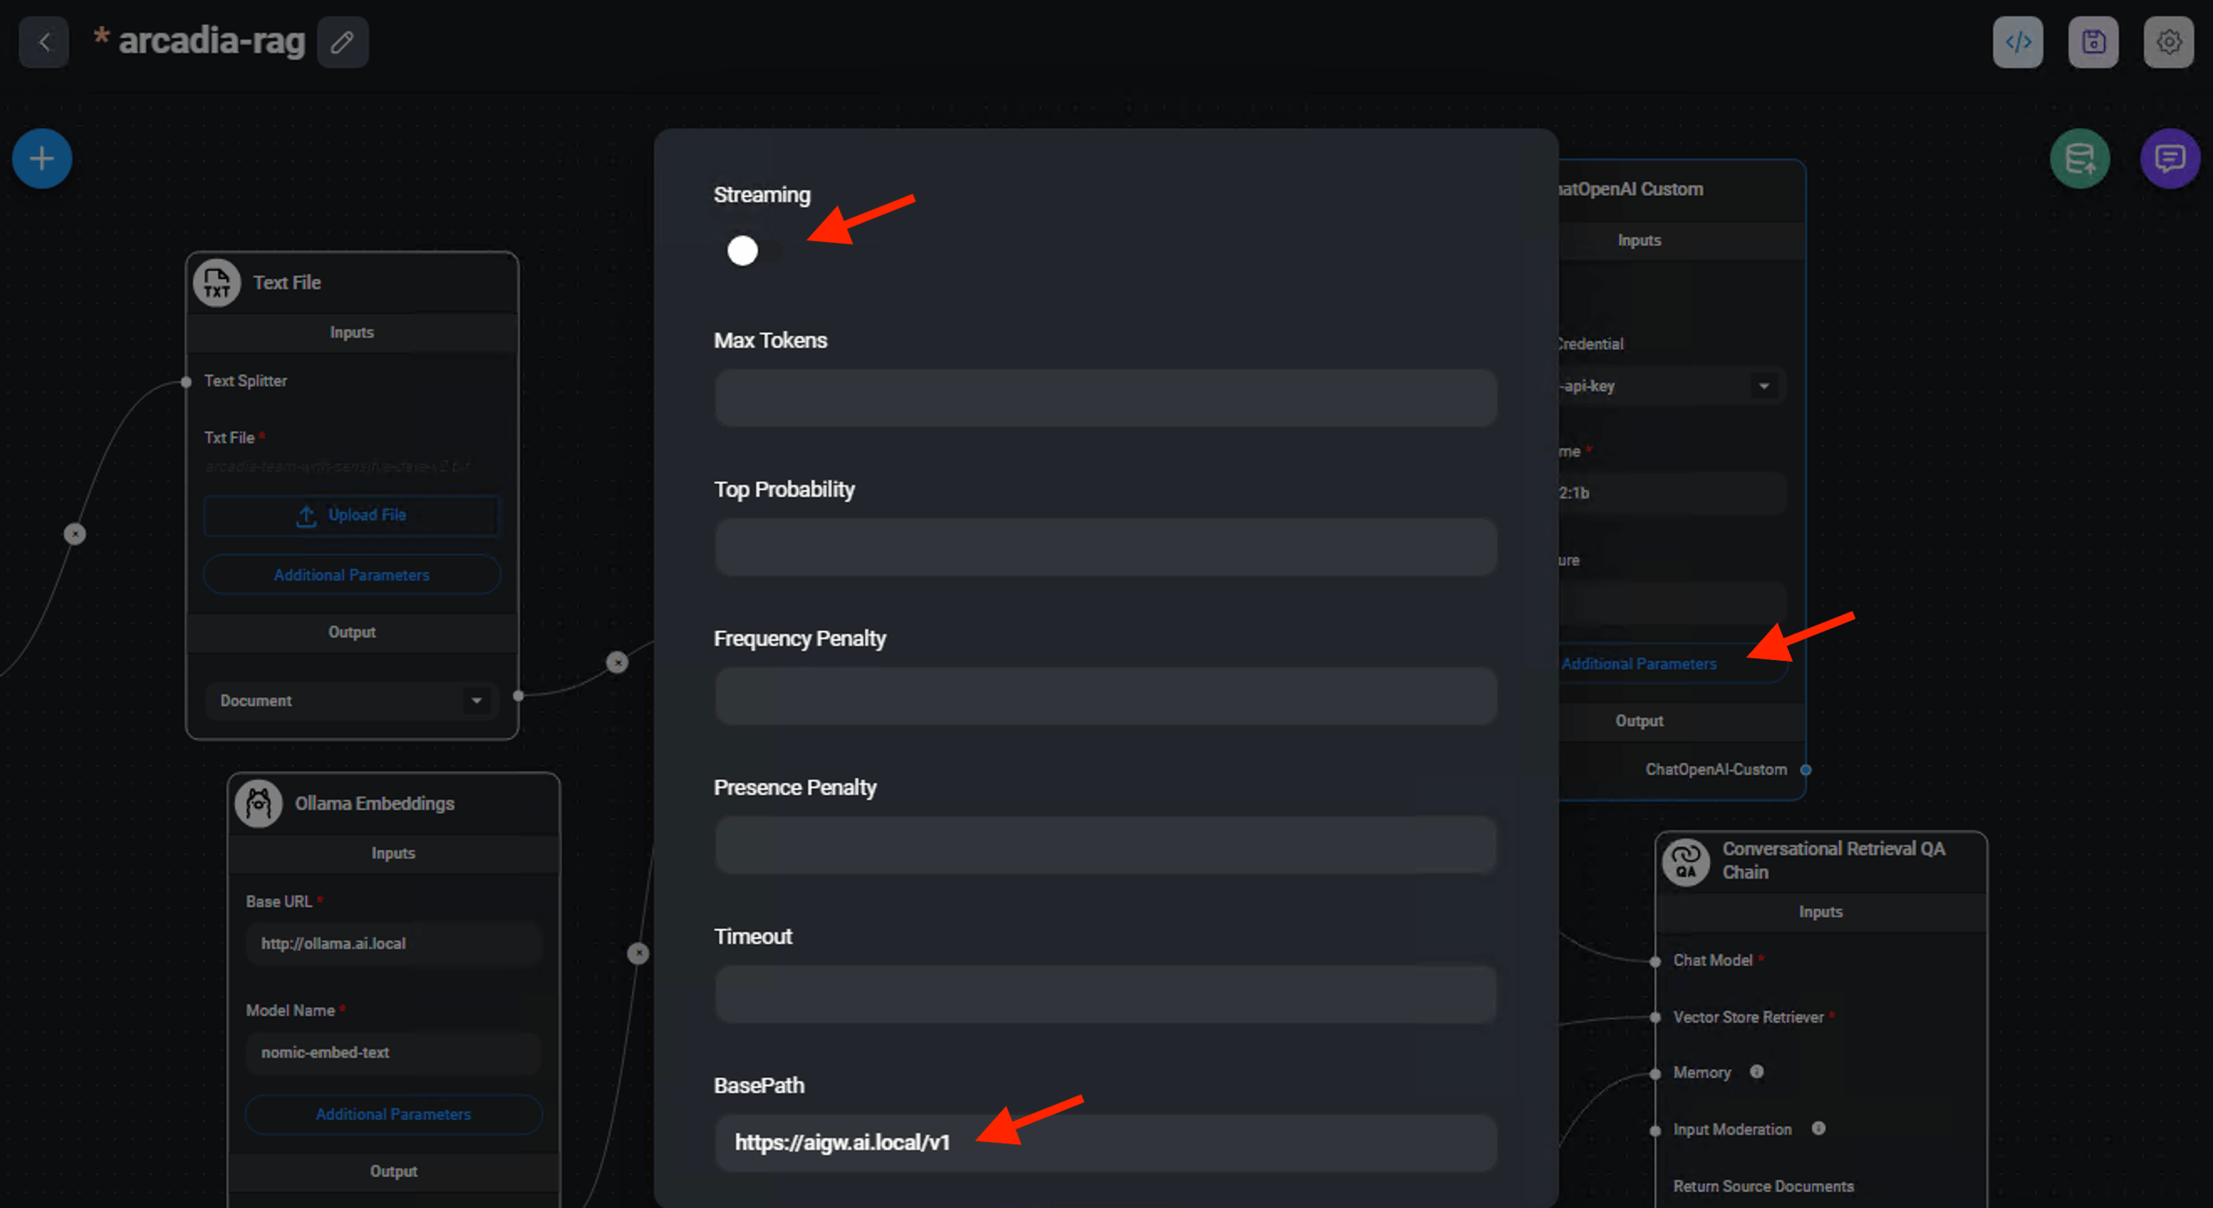Click Additional Parameters on ChatOpenAI Custom node
This screenshot has width=2213, height=1208.
coord(1638,663)
